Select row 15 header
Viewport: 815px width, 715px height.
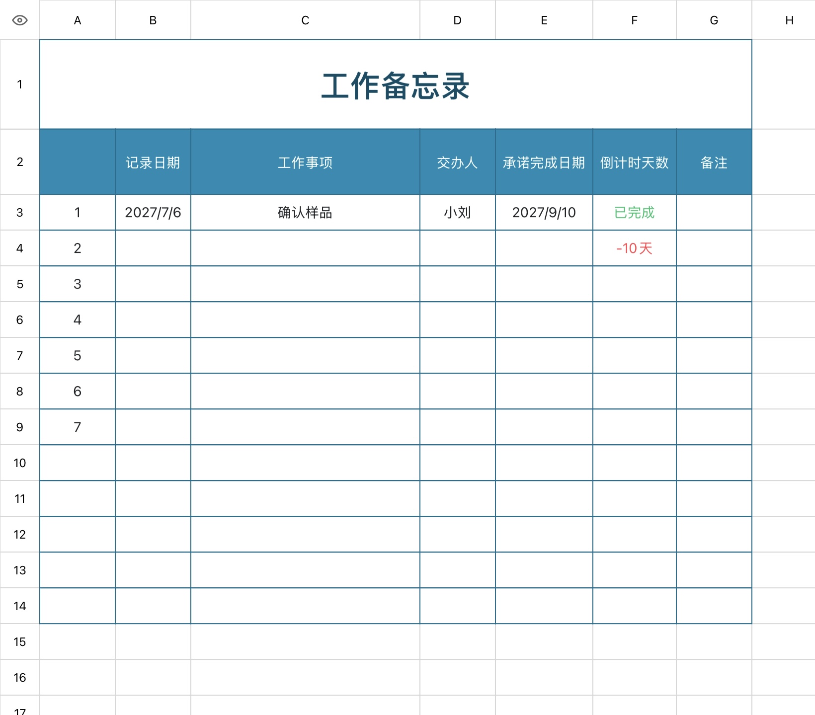coord(20,641)
